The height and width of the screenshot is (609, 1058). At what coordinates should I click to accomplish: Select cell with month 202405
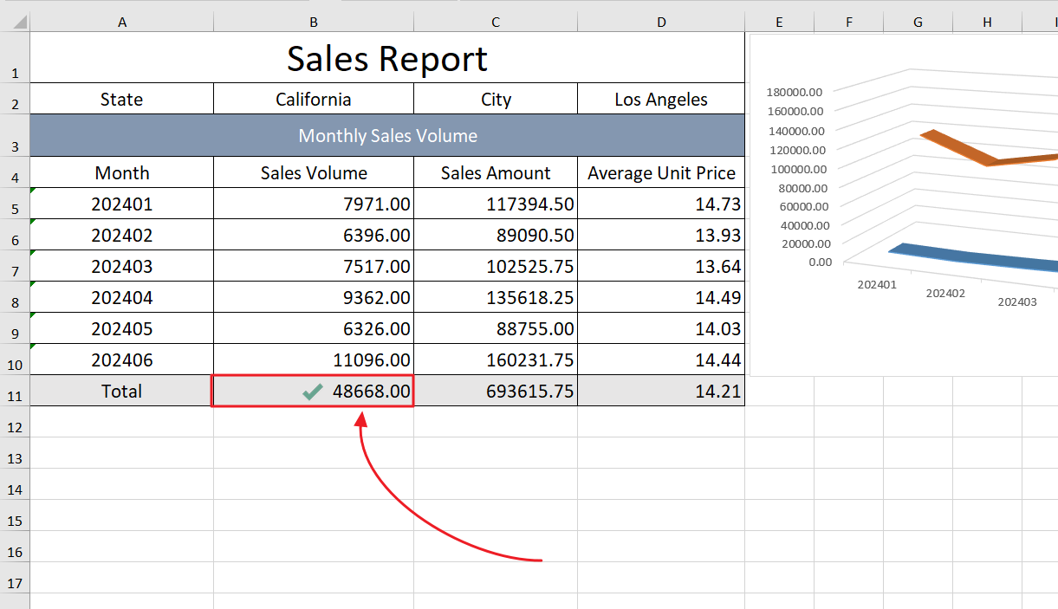pyautogui.click(x=122, y=328)
